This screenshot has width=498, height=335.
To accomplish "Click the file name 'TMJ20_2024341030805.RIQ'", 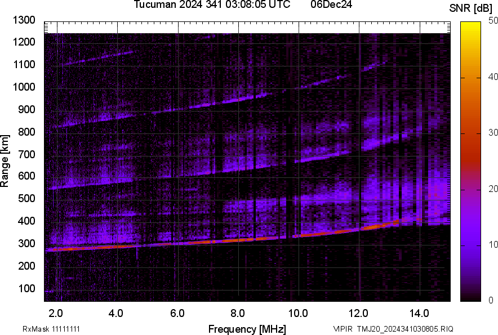I will pyautogui.click(x=405, y=329).
